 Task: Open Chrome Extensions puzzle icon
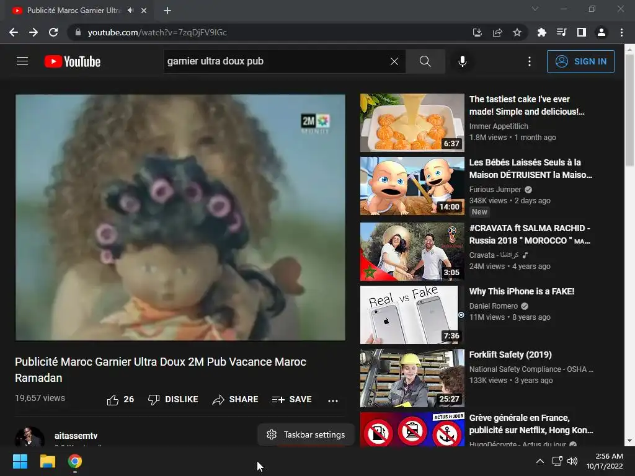[x=541, y=32]
